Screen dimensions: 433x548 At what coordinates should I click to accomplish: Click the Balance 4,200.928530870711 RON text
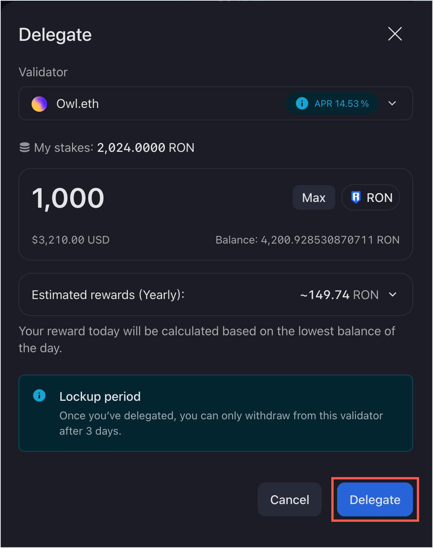(x=307, y=240)
